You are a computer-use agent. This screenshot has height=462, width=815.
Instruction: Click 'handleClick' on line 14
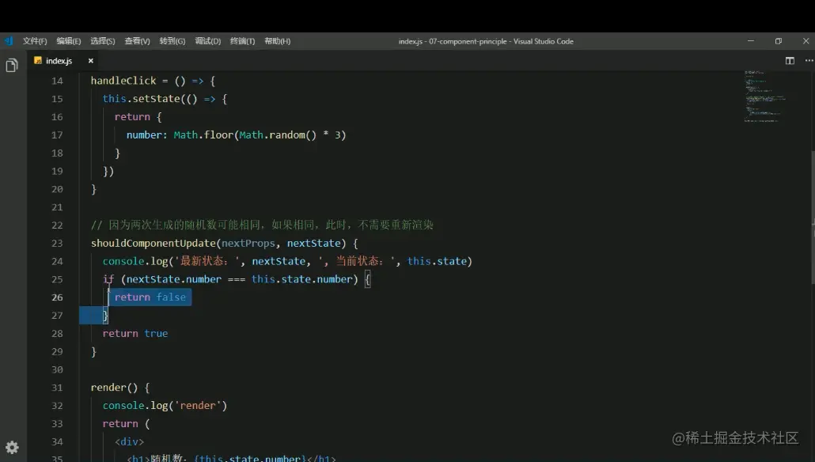click(x=123, y=81)
